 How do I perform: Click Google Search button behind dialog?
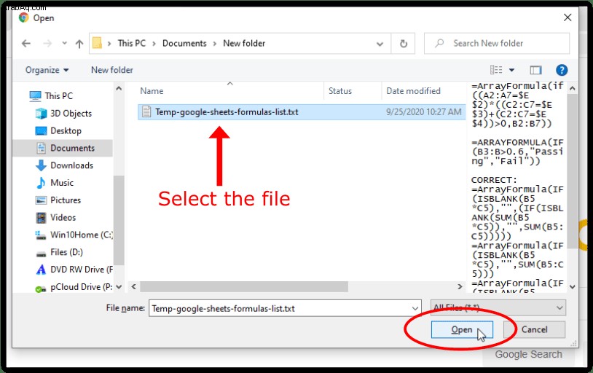[528, 355]
